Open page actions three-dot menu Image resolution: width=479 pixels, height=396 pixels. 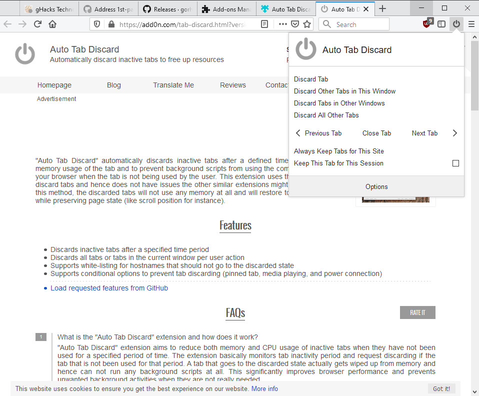283,24
